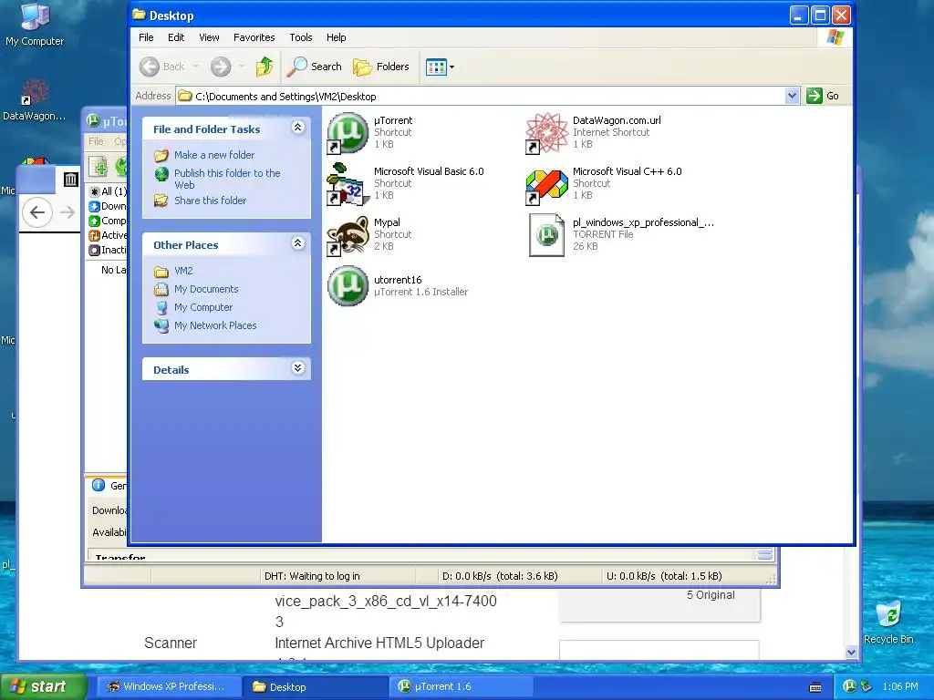Screen dimensions: 934x700
Task: Click the Go button next to address bar
Action: click(x=824, y=96)
